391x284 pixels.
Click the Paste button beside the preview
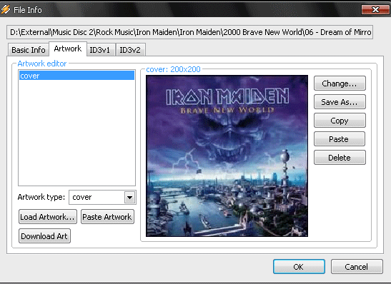tap(340, 139)
